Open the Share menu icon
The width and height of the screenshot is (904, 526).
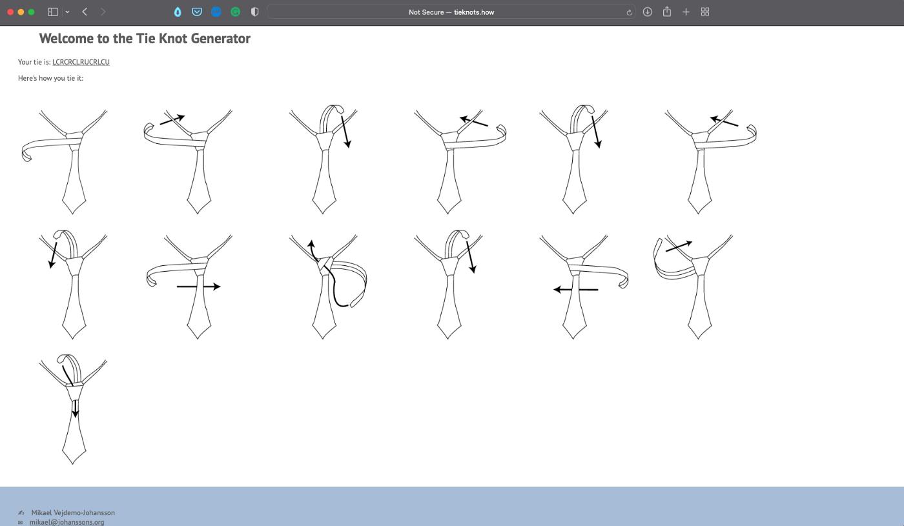coord(666,12)
